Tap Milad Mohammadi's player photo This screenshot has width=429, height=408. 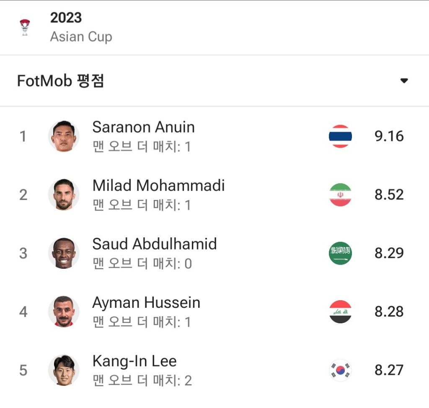(64, 195)
